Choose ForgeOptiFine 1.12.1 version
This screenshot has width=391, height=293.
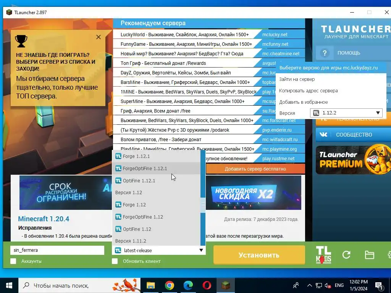click(x=156, y=168)
